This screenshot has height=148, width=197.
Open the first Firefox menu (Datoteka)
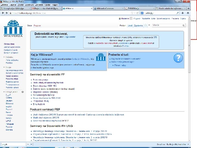click(4, 5)
